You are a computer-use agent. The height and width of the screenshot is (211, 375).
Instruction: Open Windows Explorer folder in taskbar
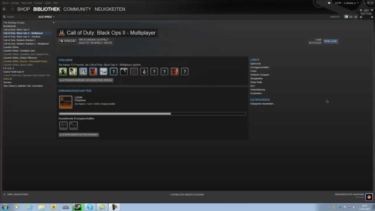point(42,207)
